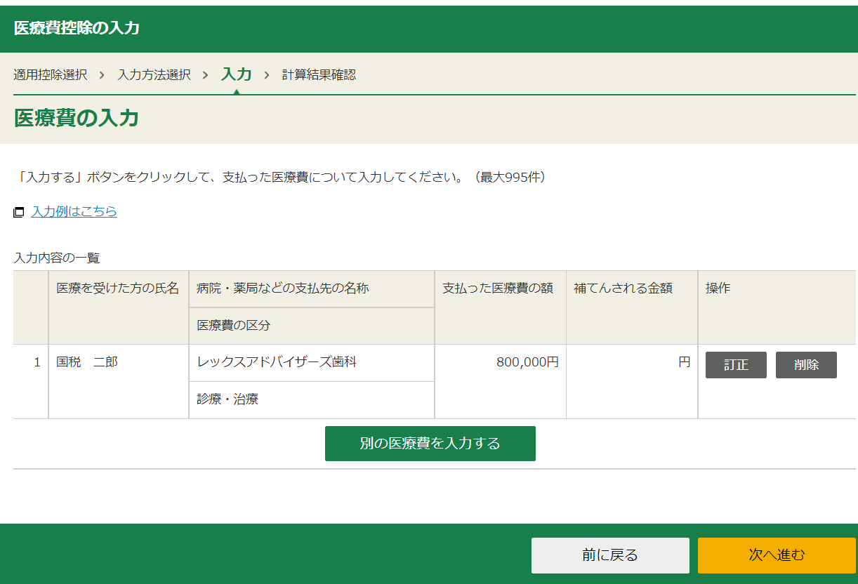Click the patient name 国税 二郎

(x=87, y=363)
